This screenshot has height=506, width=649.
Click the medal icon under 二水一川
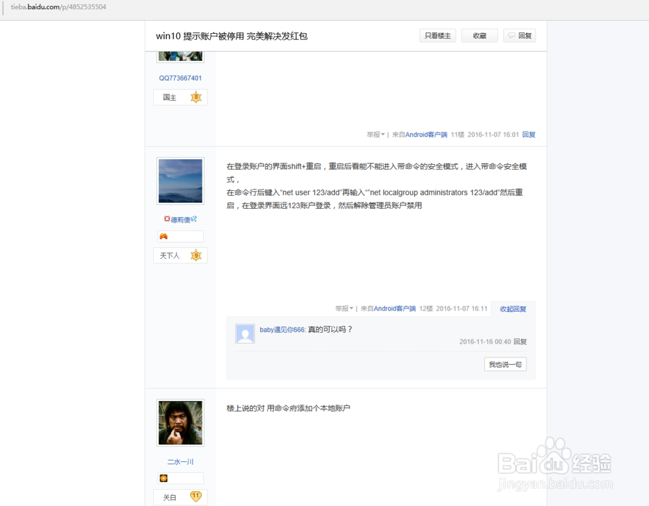(164, 477)
